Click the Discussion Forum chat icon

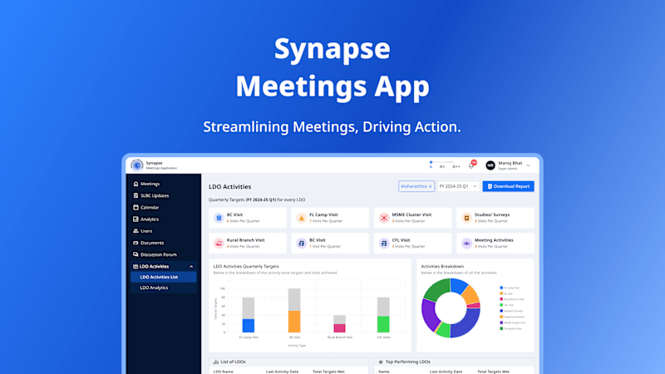[x=135, y=254]
